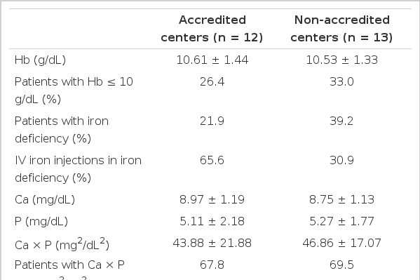Select IV iron injections row label
Image resolution: width=420 pixels, height=280 pixels.
tap(78, 169)
